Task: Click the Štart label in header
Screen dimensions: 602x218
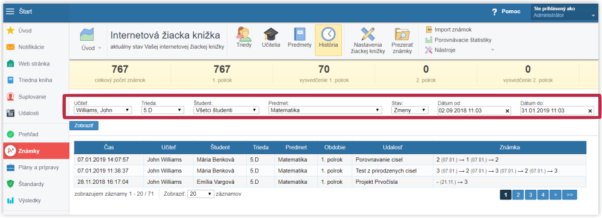Action: point(26,11)
